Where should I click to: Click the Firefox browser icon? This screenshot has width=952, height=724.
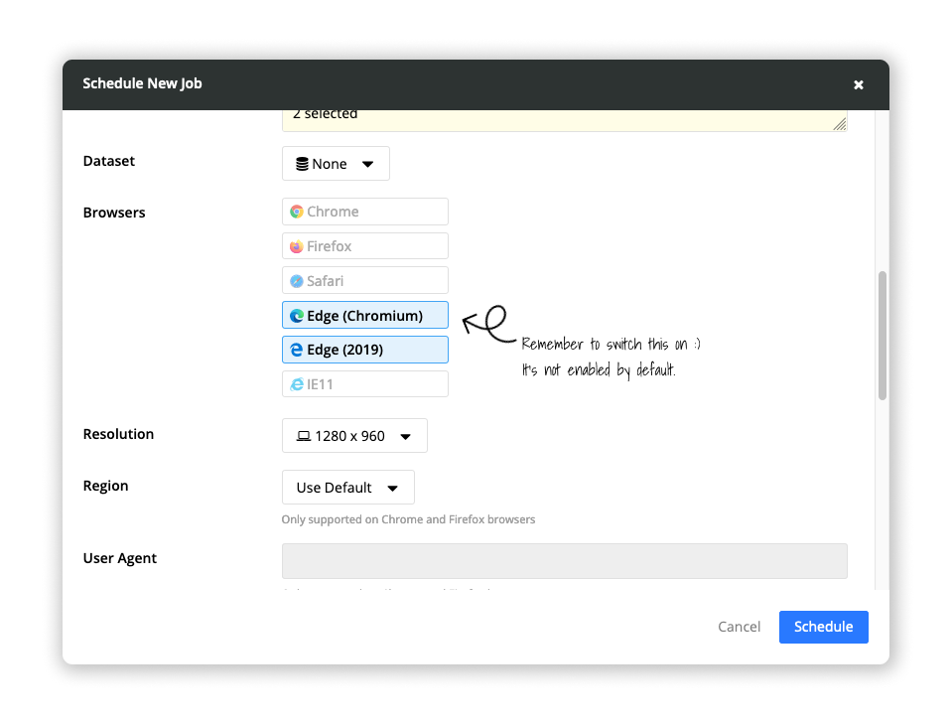[x=296, y=245]
